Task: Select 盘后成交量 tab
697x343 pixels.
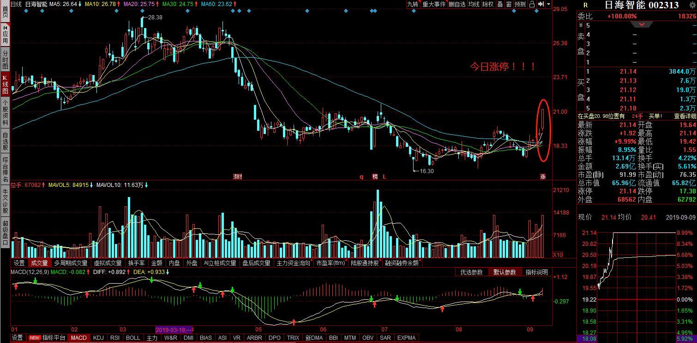Action: (256, 263)
